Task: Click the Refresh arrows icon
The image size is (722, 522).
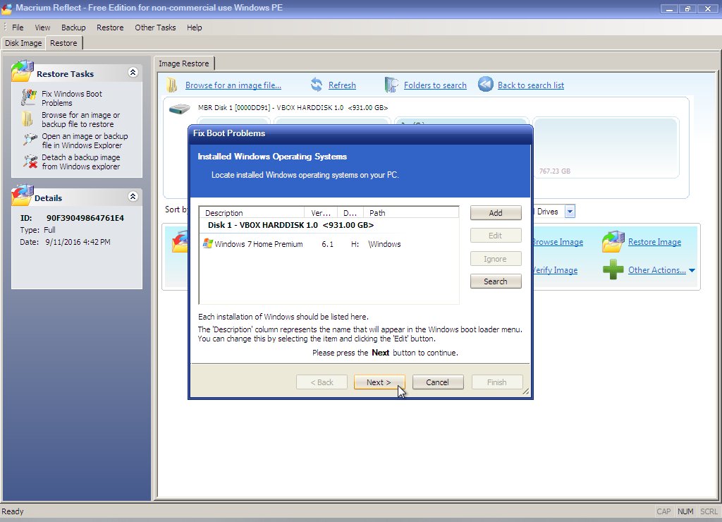Action: [x=317, y=85]
